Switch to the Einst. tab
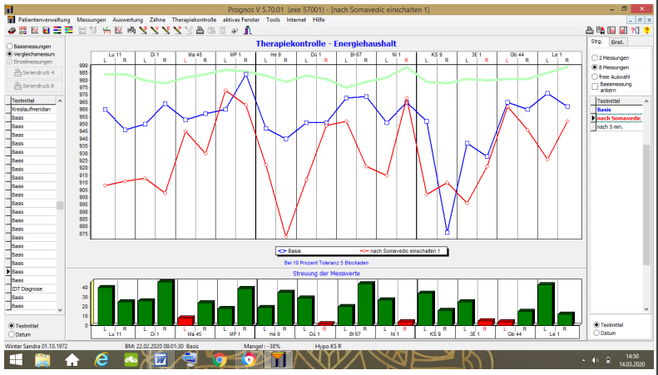Screen dimensions: 658x375 click(617, 41)
